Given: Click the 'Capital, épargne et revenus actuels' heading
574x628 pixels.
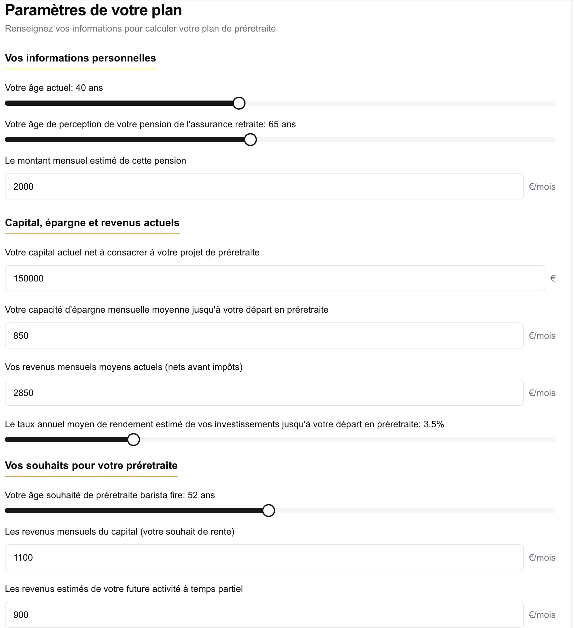Looking at the screenshot, I should (x=92, y=223).
